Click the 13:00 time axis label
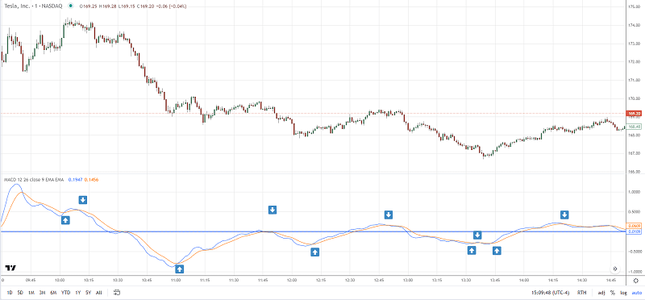 [x=408, y=281]
